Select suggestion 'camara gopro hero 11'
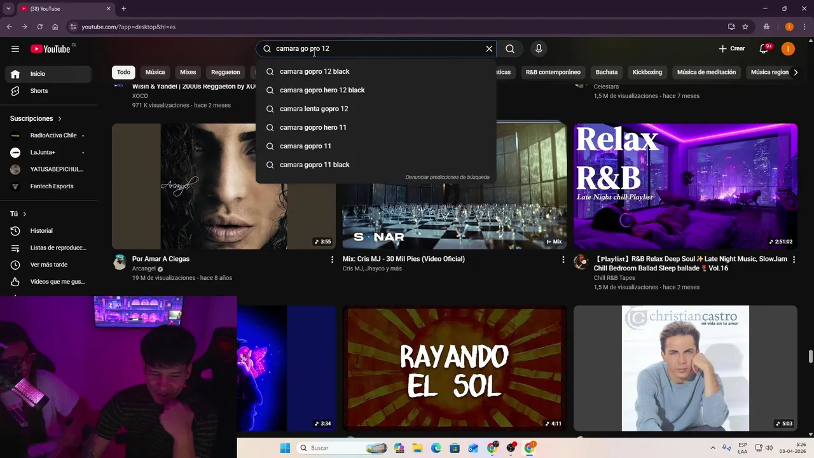This screenshot has width=814, height=458. [376, 127]
